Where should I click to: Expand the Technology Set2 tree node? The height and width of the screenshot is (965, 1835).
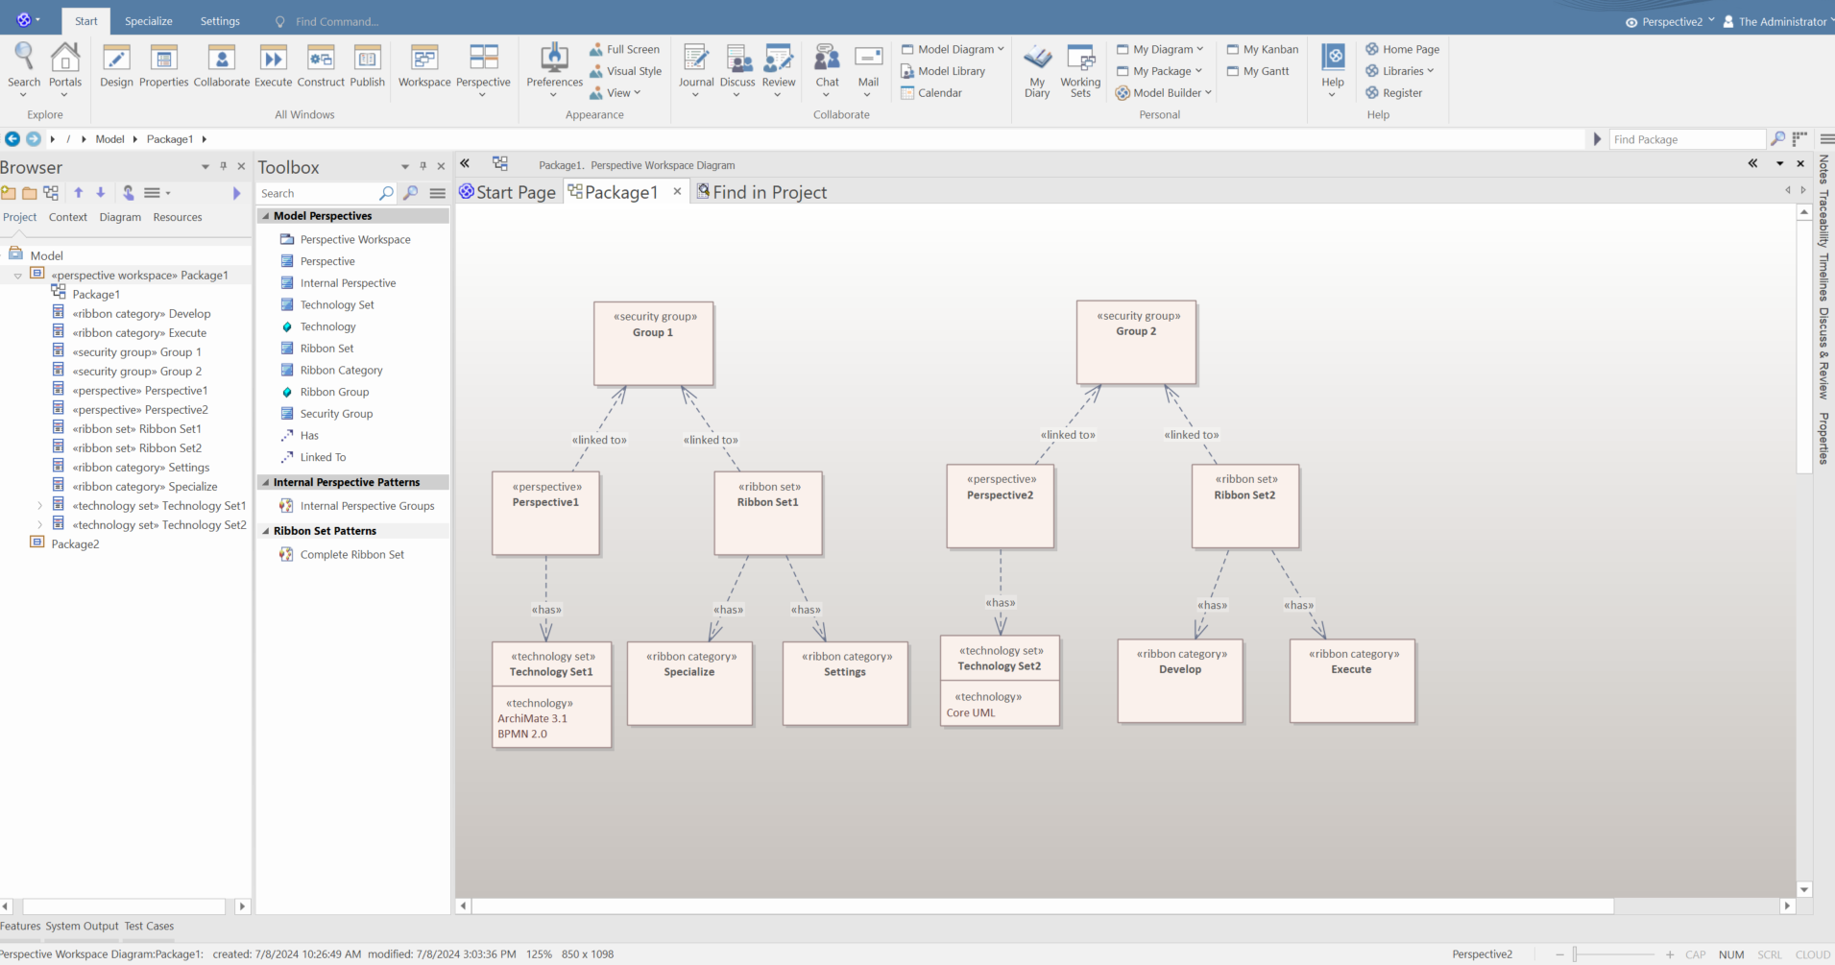[x=39, y=525]
